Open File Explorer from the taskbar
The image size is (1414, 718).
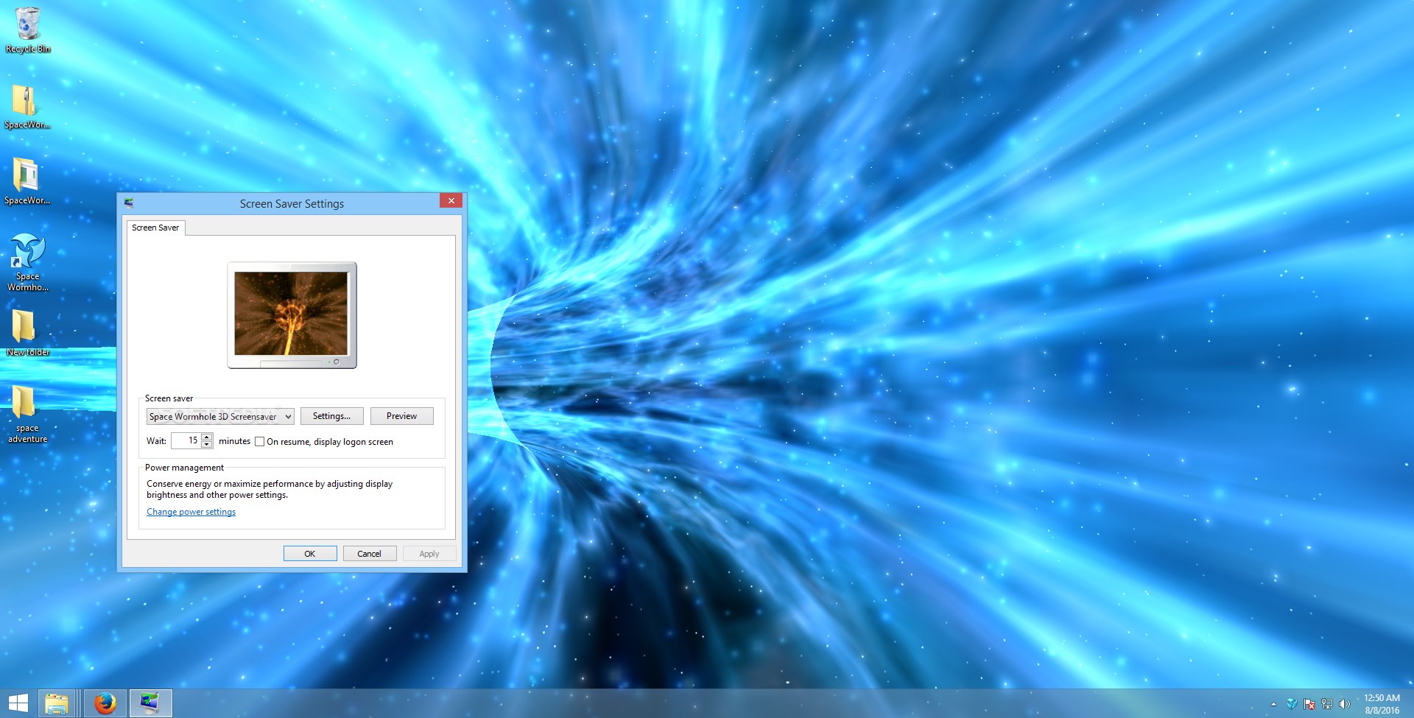point(57,703)
